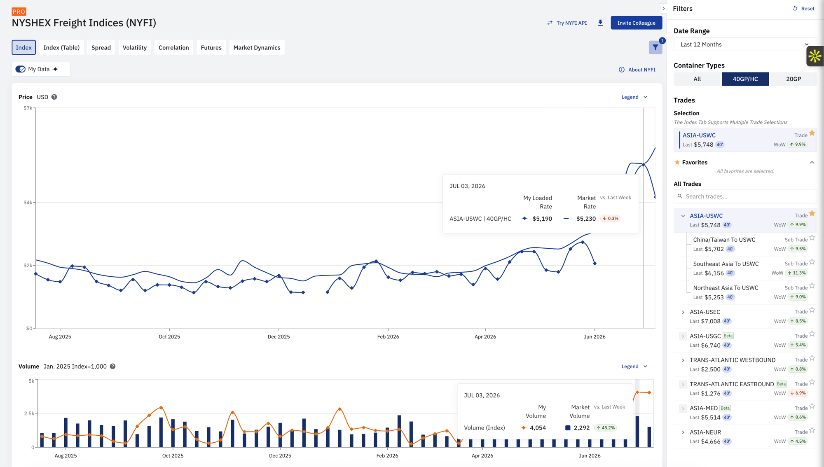This screenshot has height=467, width=824.
Task: Click the API swap arrows icon
Action: pos(550,23)
